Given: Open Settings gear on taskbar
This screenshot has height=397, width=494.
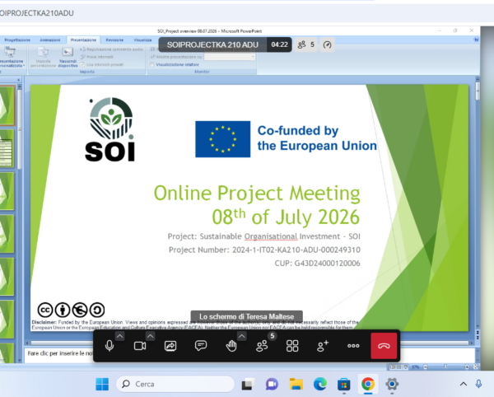Looking at the screenshot, I should click(x=392, y=384).
